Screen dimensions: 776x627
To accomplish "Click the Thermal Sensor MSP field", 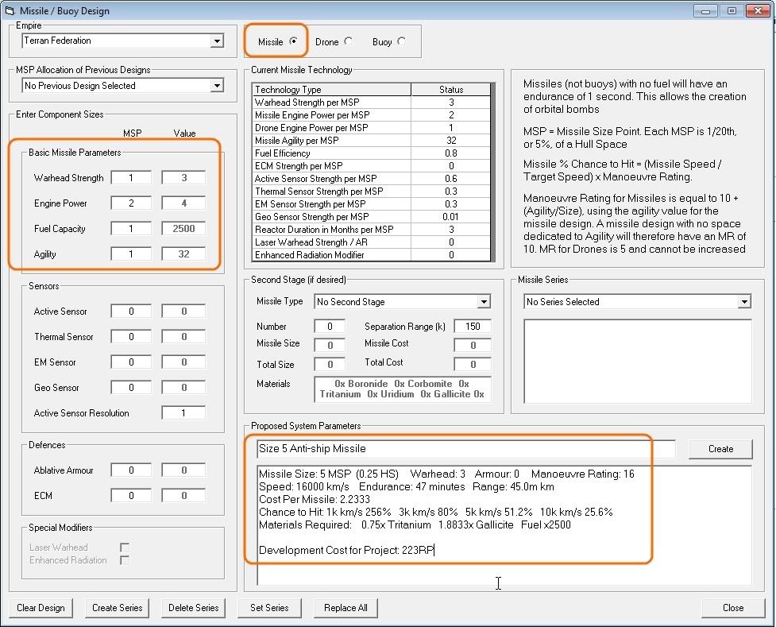I will [x=131, y=337].
